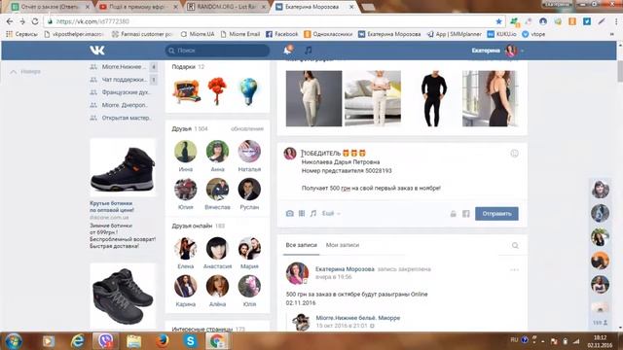Open Miorre.Нижнее group in sidebar

point(123,67)
